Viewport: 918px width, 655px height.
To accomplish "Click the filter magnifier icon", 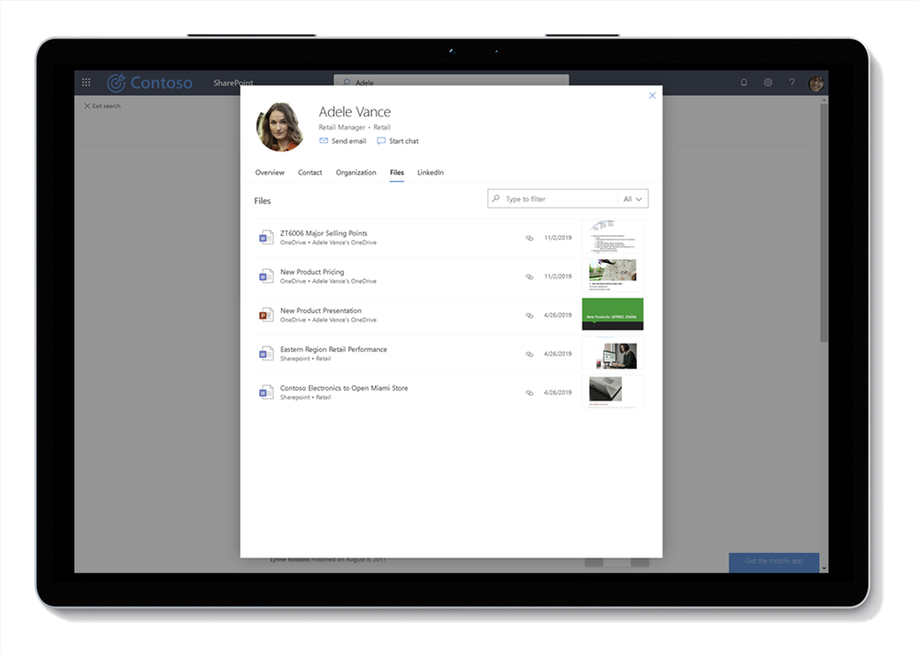I will (496, 198).
